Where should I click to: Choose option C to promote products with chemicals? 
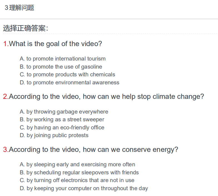click(67, 74)
